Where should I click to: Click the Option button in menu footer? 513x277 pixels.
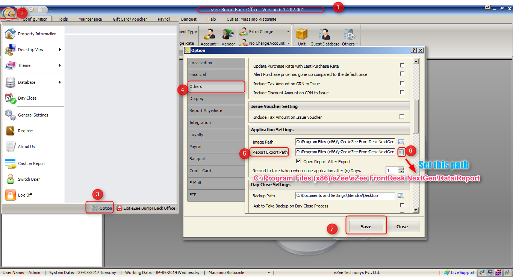point(102,208)
